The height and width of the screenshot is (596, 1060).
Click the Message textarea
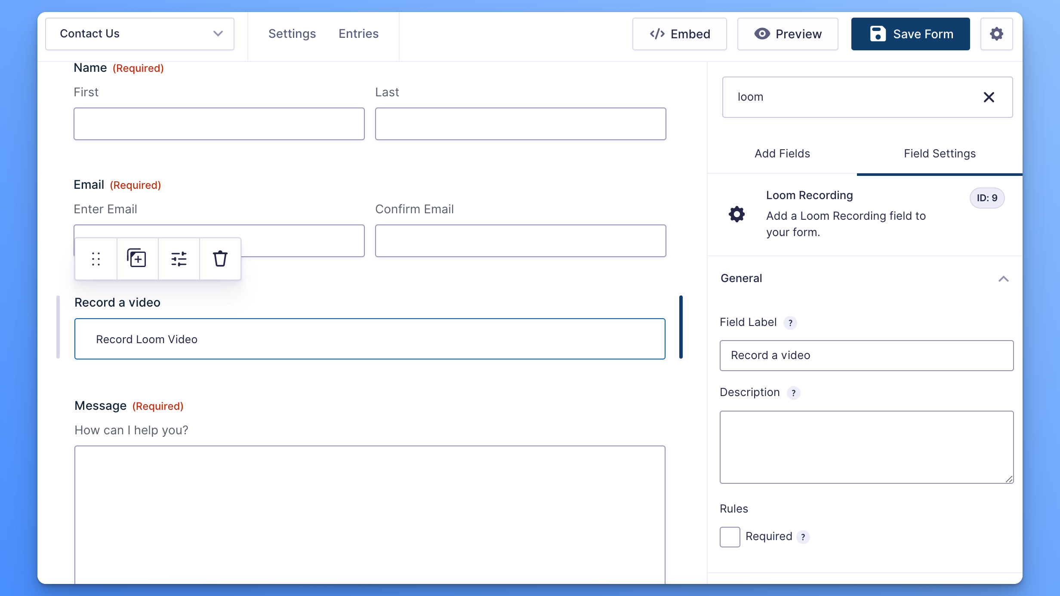click(x=370, y=514)
